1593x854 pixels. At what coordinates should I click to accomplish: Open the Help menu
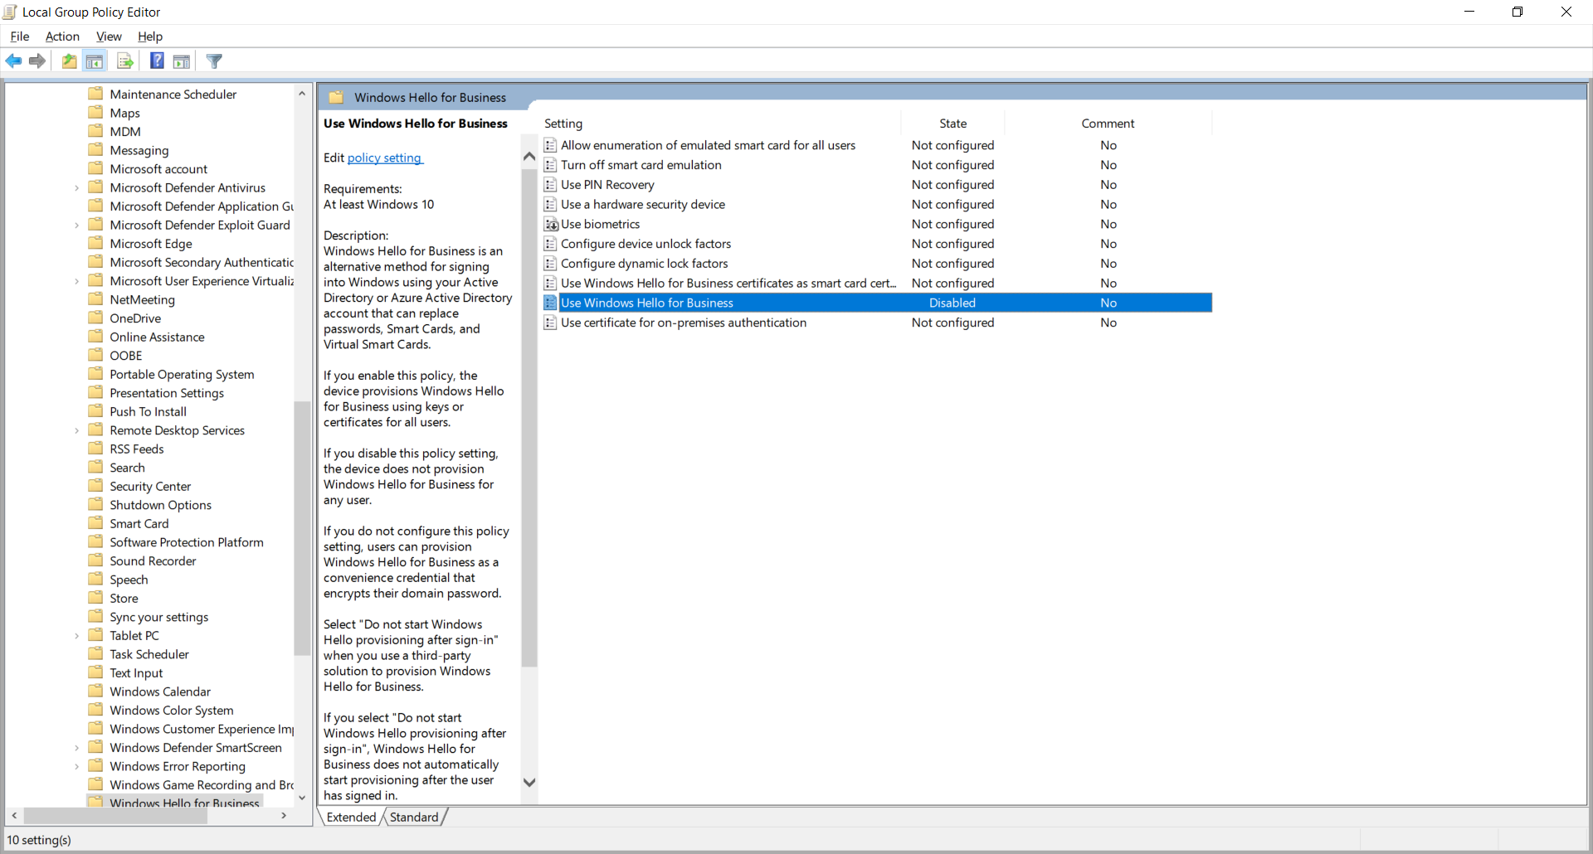(150, 36)
